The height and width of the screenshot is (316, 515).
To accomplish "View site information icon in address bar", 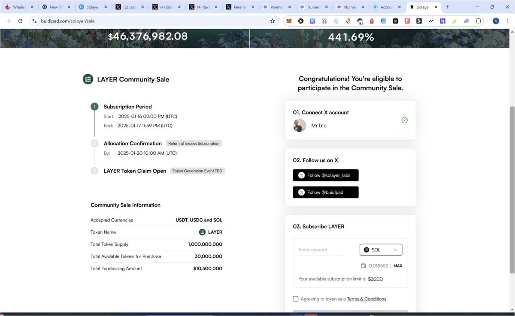I will [35, 21].
